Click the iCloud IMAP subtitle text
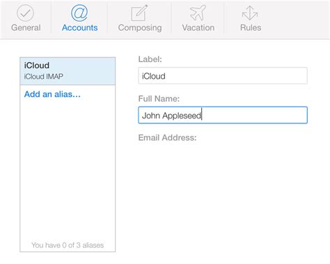 [44, 77]
